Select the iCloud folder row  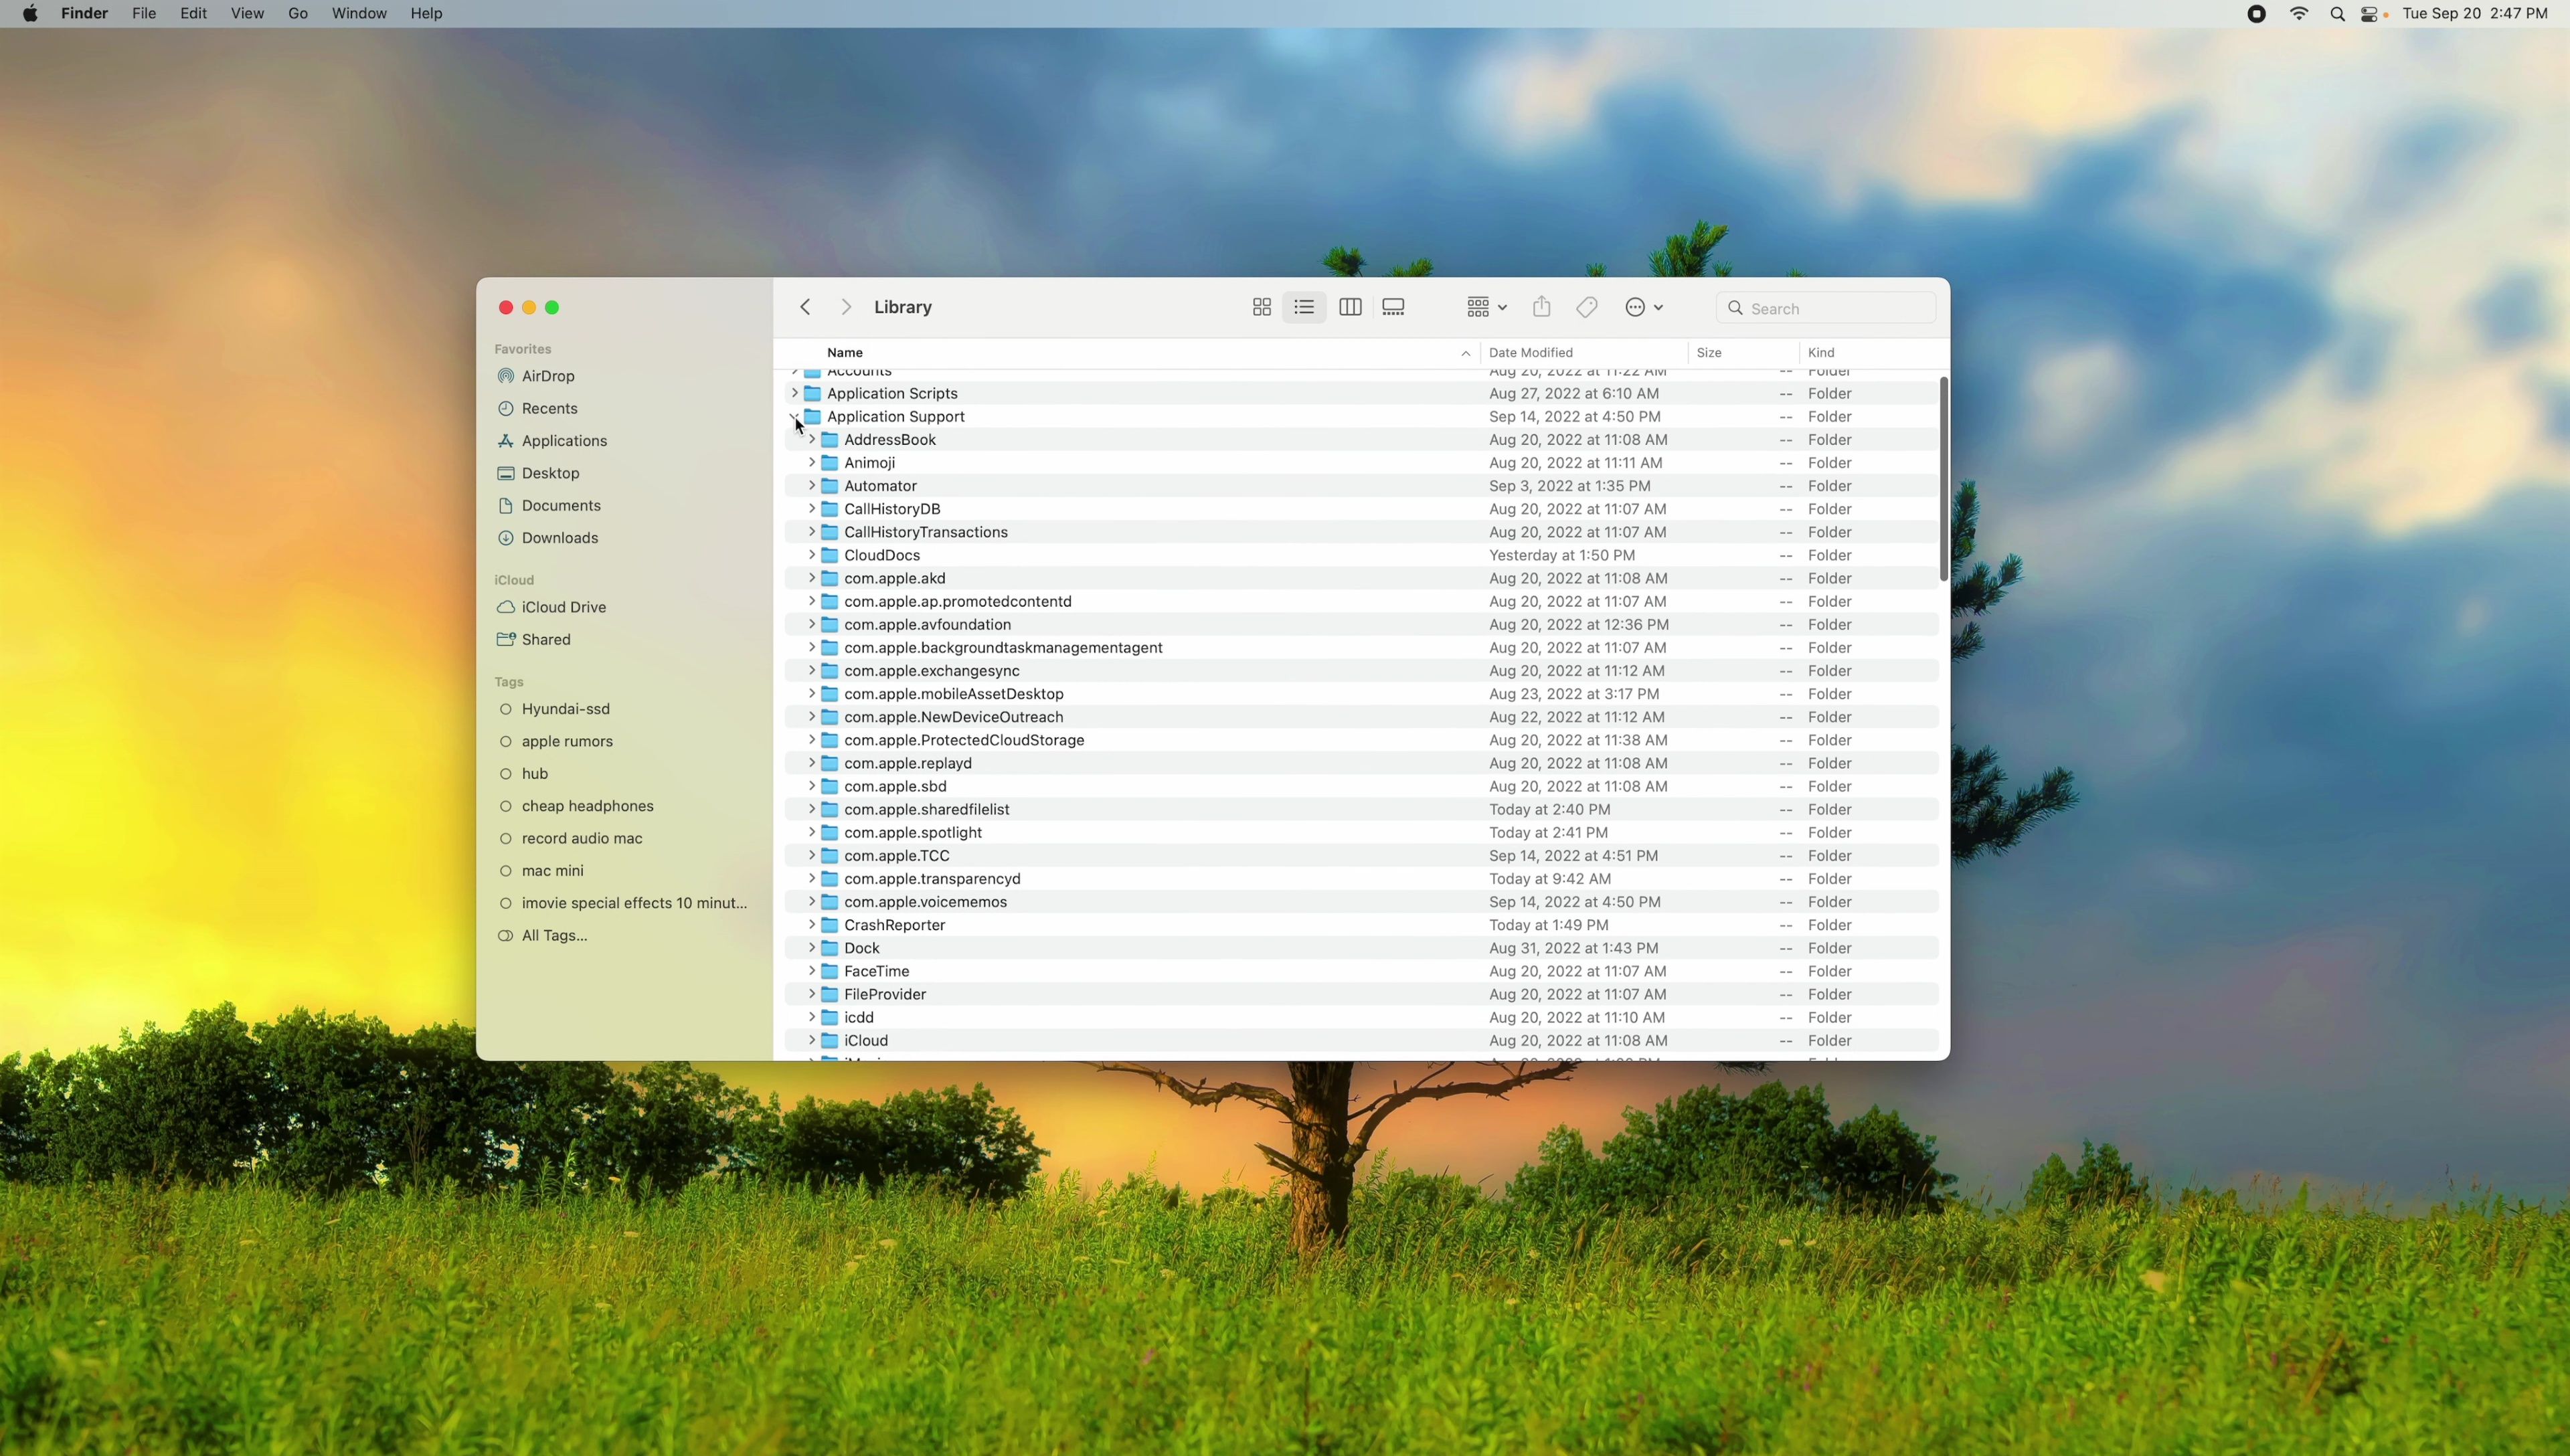click(1362, 1041)
